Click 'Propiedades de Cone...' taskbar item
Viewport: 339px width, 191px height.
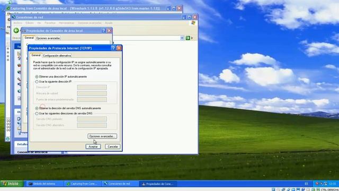[x=158, y=184]
